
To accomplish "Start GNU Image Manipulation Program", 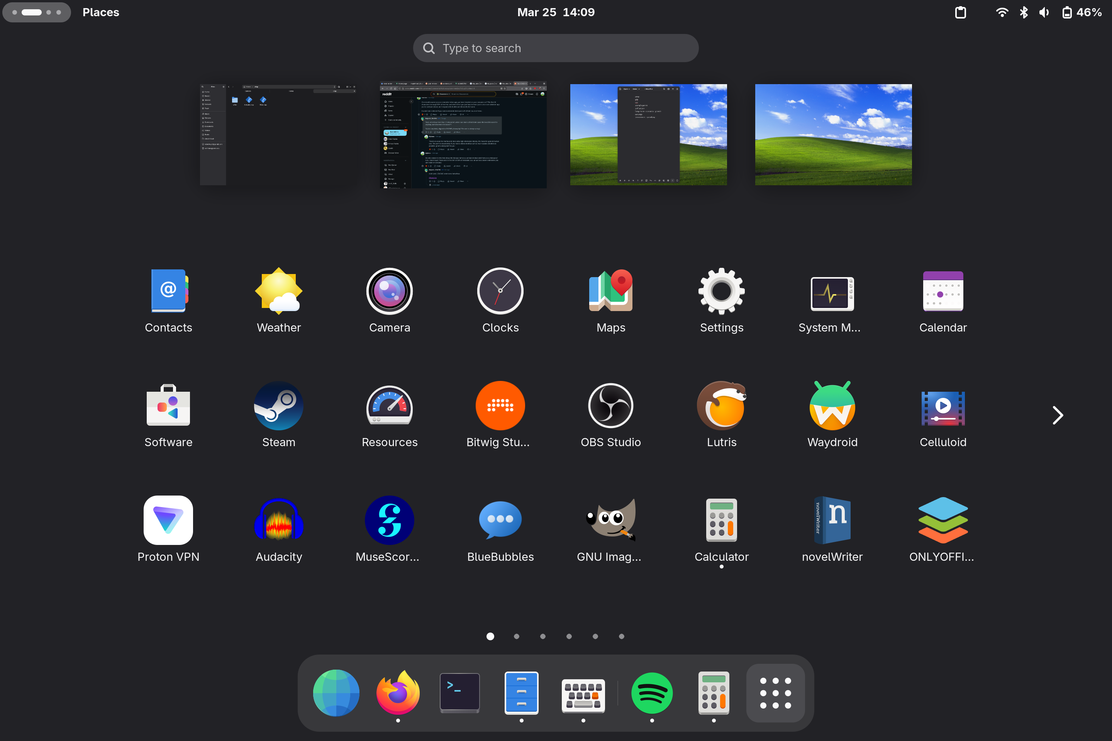I will point(610,520).
